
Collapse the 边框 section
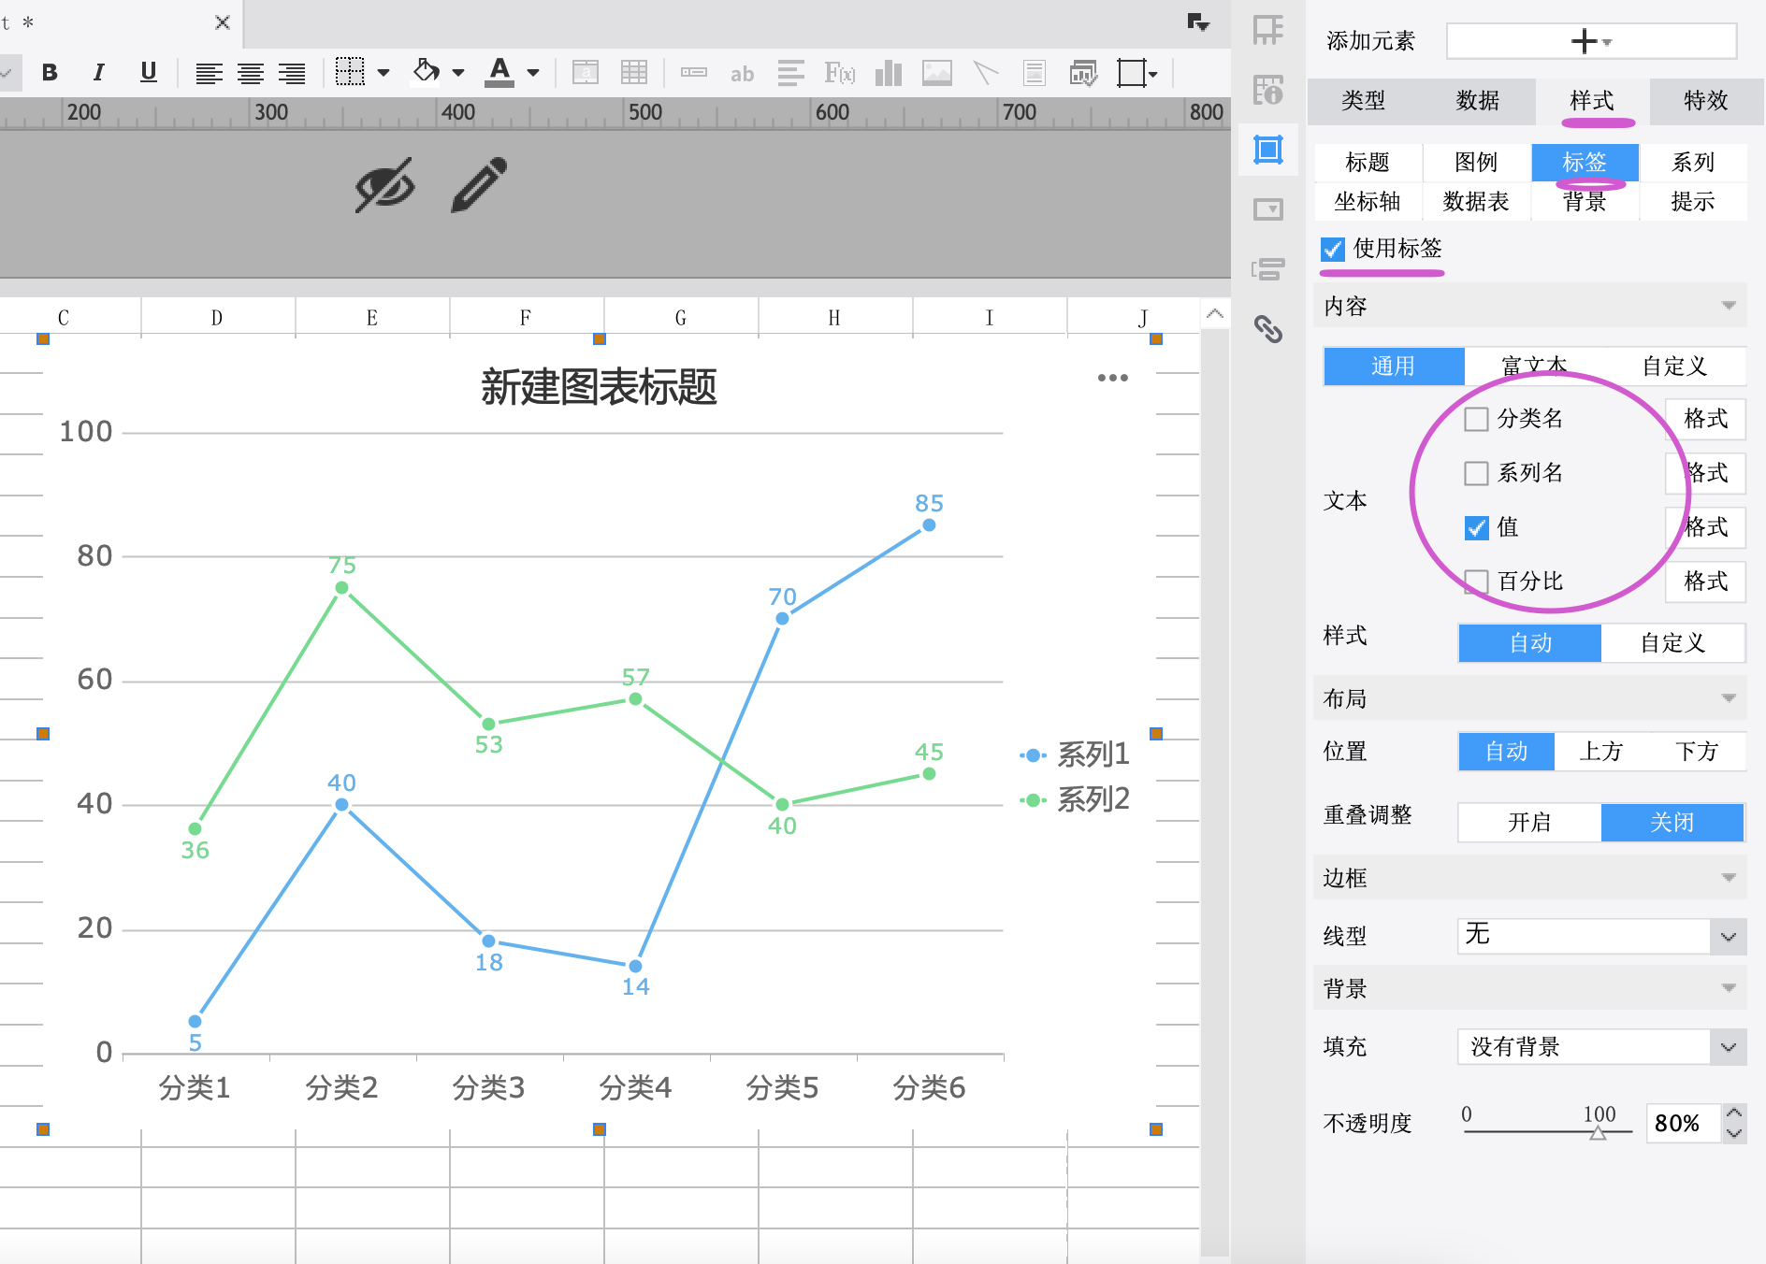[x=1530, y=878]
